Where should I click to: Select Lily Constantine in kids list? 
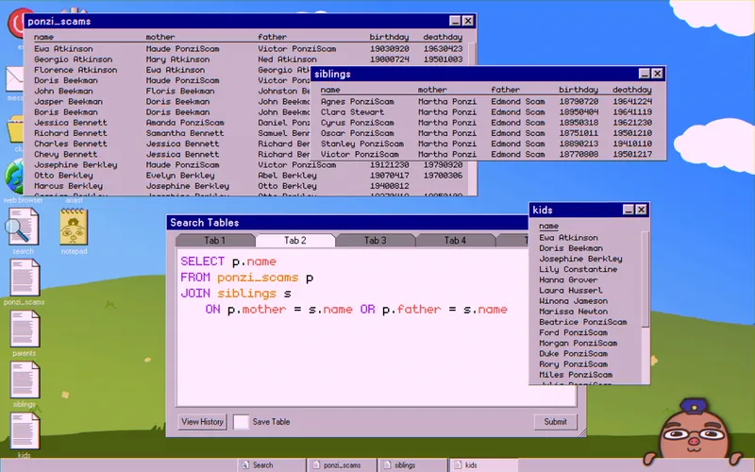point(578,269)
